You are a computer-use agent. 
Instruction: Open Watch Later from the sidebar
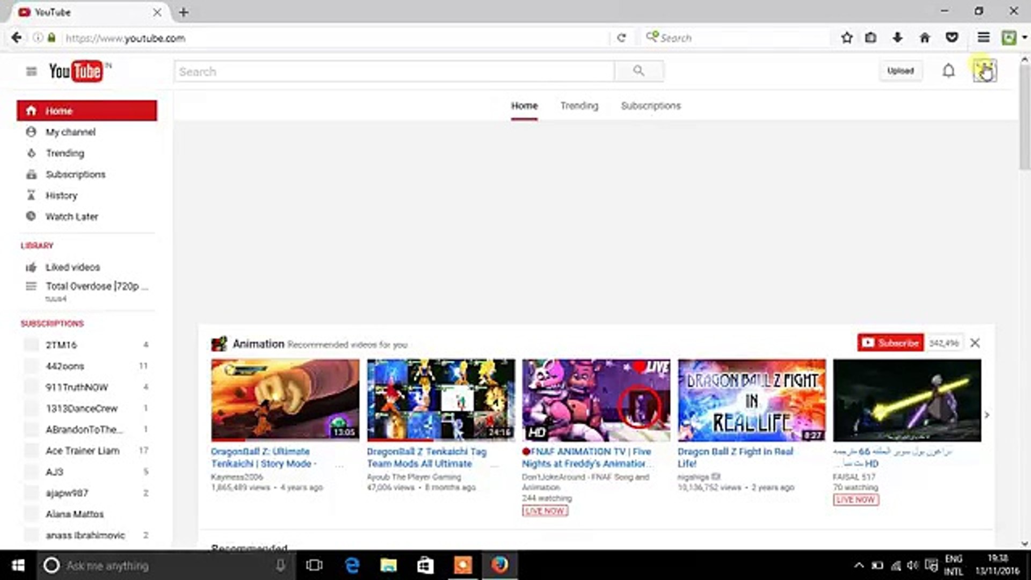click(71, 216)
